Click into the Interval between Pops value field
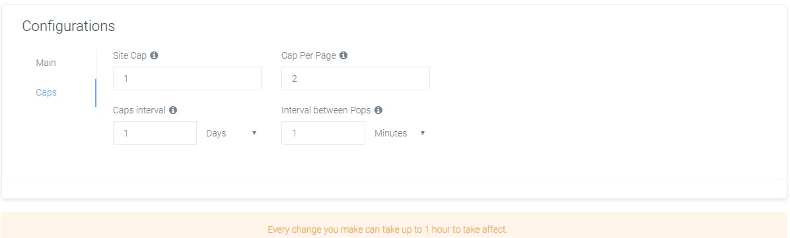 (323, 133)
